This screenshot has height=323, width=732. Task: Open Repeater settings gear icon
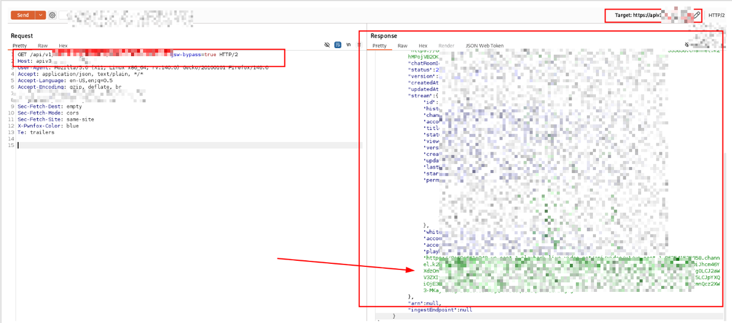tap(52, 15)
